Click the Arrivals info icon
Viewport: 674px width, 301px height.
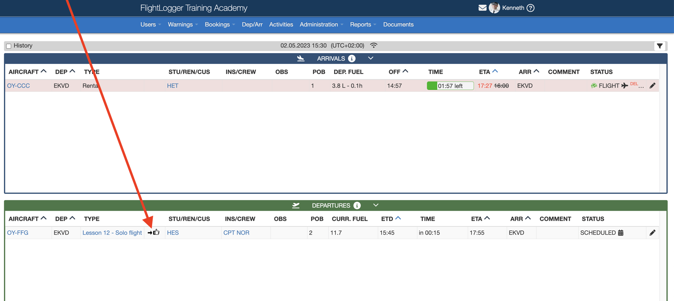tap(352, 59)
